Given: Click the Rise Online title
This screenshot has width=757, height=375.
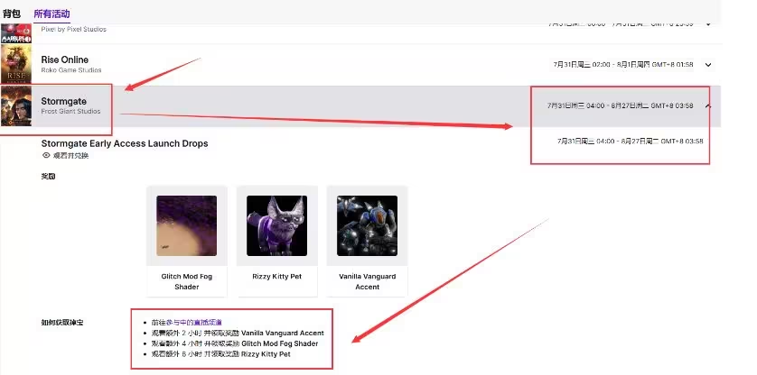Looking at the screenshot, I should tap(65, 59).
